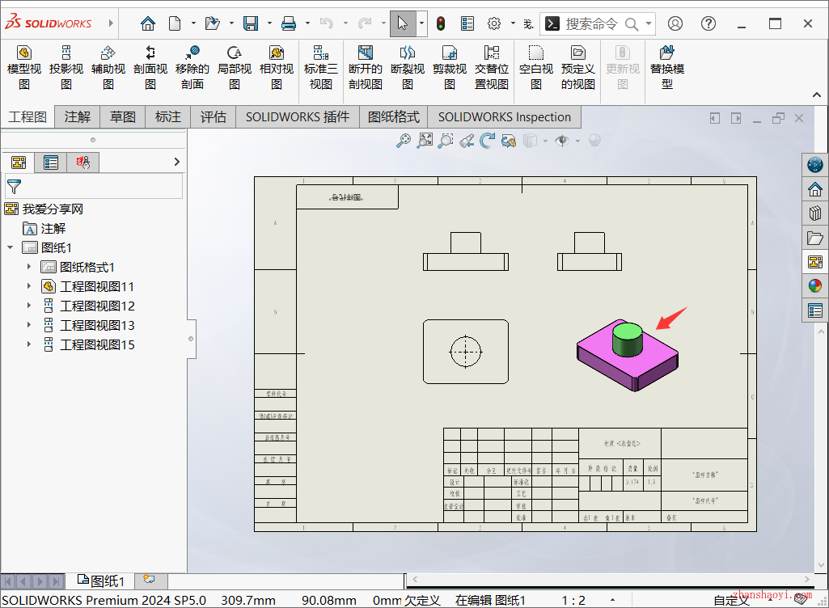Open Options gear icon

(x=494, y=23)
